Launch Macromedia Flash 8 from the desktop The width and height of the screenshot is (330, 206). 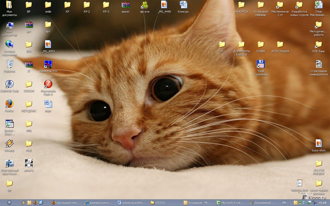(48, 84)
